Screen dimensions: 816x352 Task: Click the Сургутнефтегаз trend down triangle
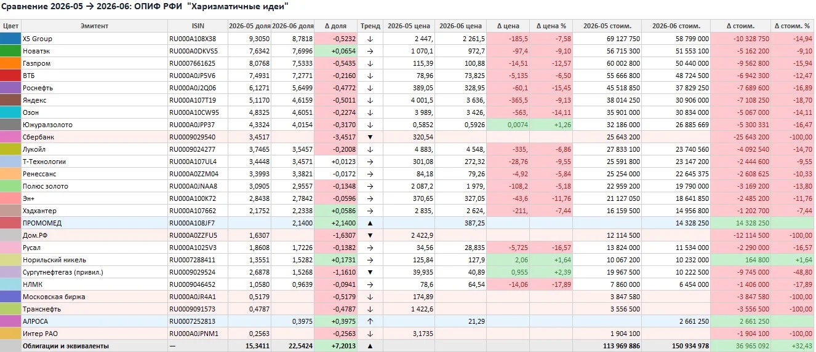pyautogui.click(x=370, y=272)
